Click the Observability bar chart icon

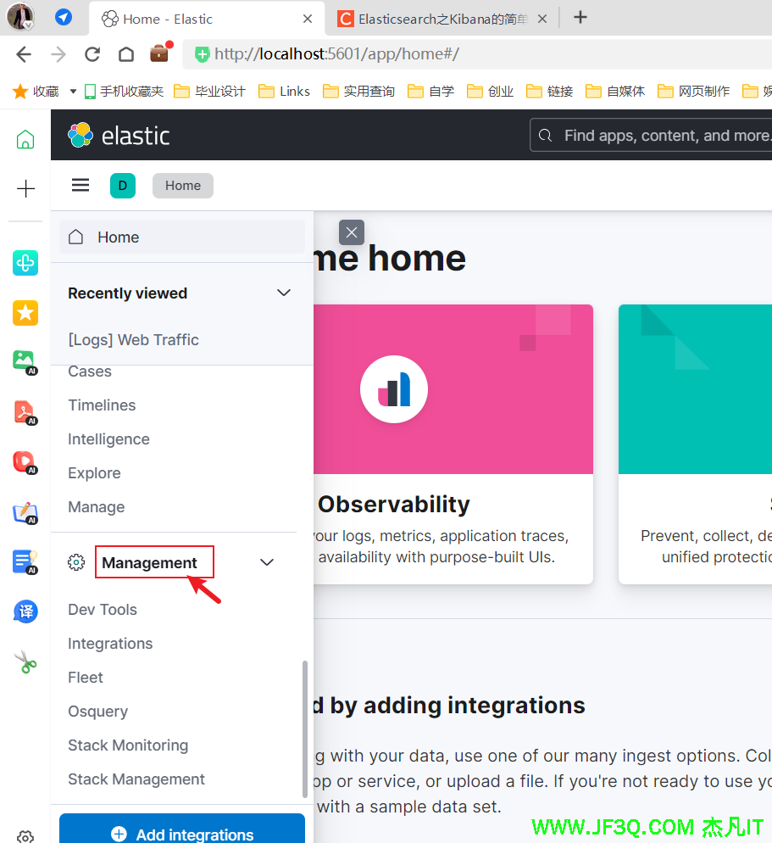pyautogui.click(x=393, y=390)
